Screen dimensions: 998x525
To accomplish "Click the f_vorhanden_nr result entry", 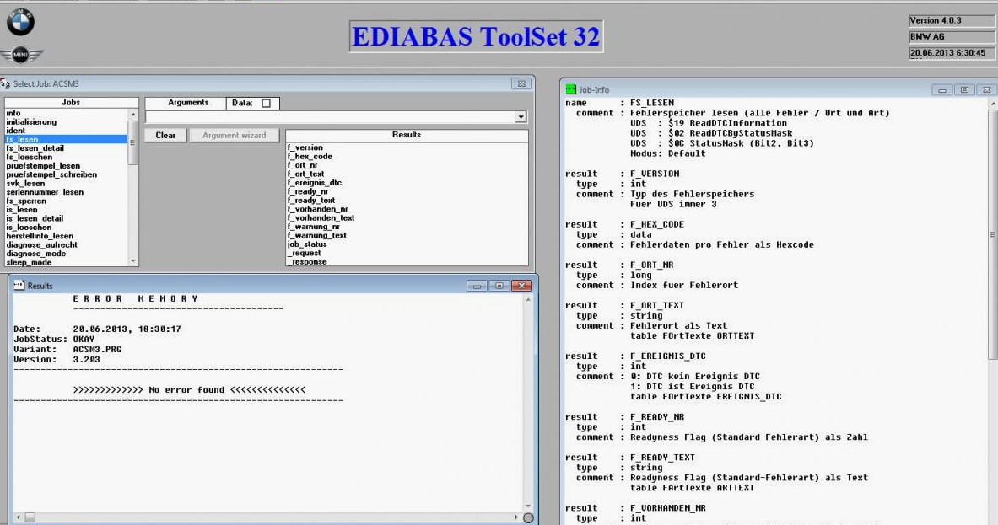I will 317,209.
